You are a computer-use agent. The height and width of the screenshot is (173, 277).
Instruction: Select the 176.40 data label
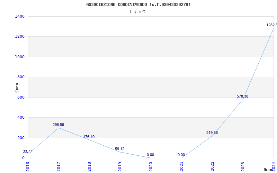point(89,137)
